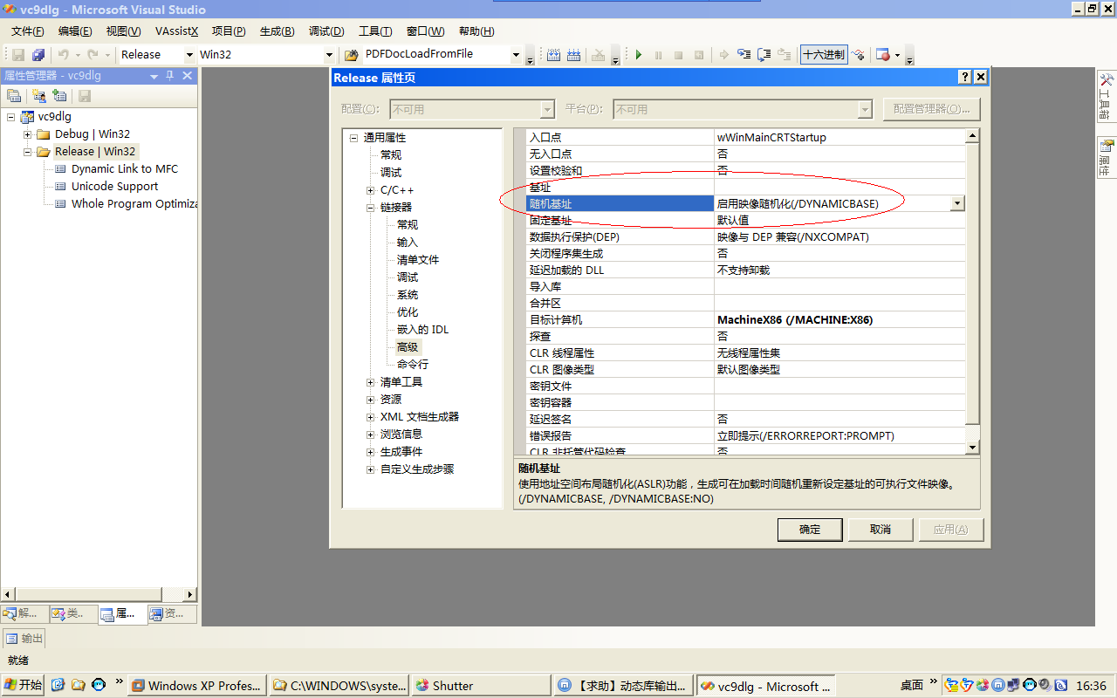Click the Undo toolbar icon
This screenshot has height=698, width=1117.
click(64, 55)
